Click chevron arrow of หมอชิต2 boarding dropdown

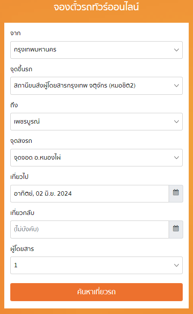(176, 86)
